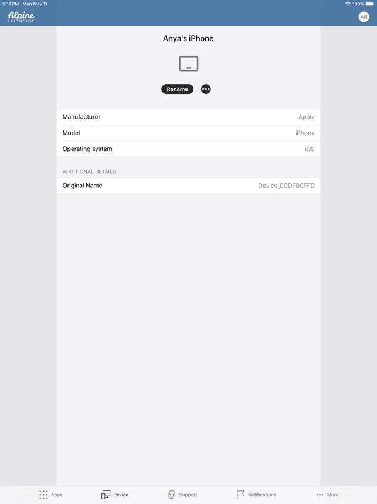Screen dimensions: 377x504
Task: Tap the Alpine Ski House logo
Action: point(21,16)
